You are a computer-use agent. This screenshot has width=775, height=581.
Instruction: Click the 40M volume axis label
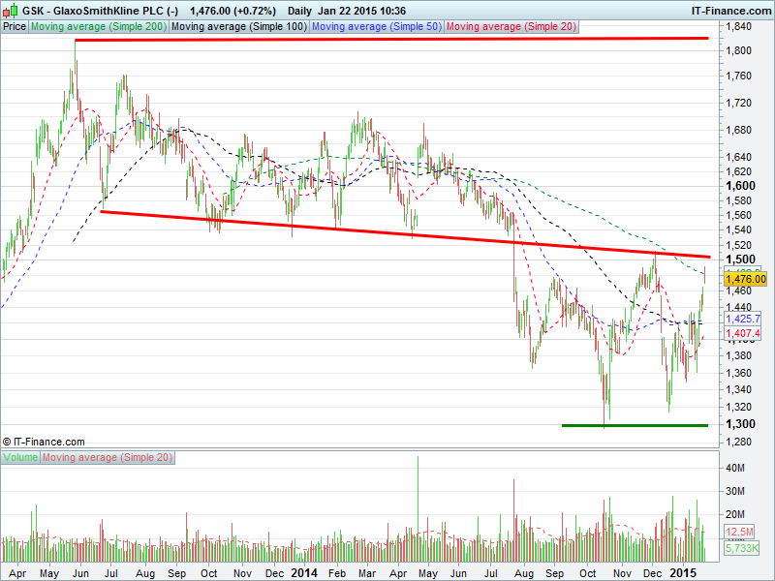click(x=735, y=468)
